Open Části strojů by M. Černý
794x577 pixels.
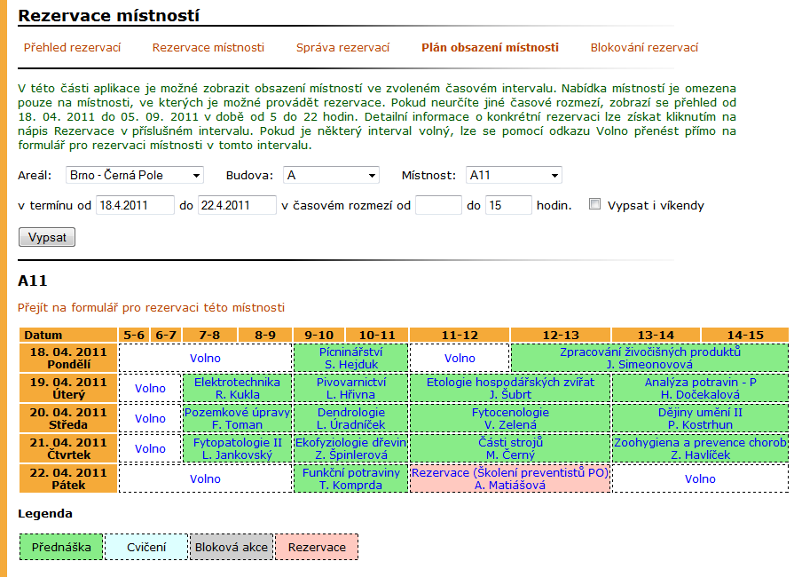coord(510,449)
